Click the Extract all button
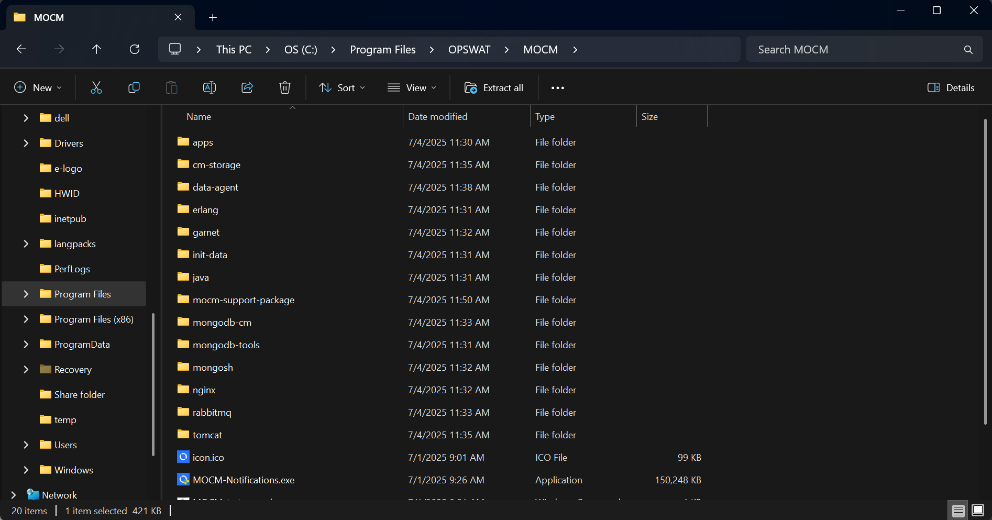 [493, 87]
